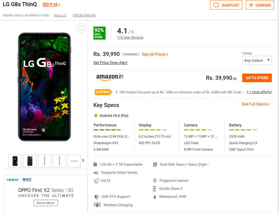Click the Shortlist heart button
The image size is (279, 213).
click(226, 5)
